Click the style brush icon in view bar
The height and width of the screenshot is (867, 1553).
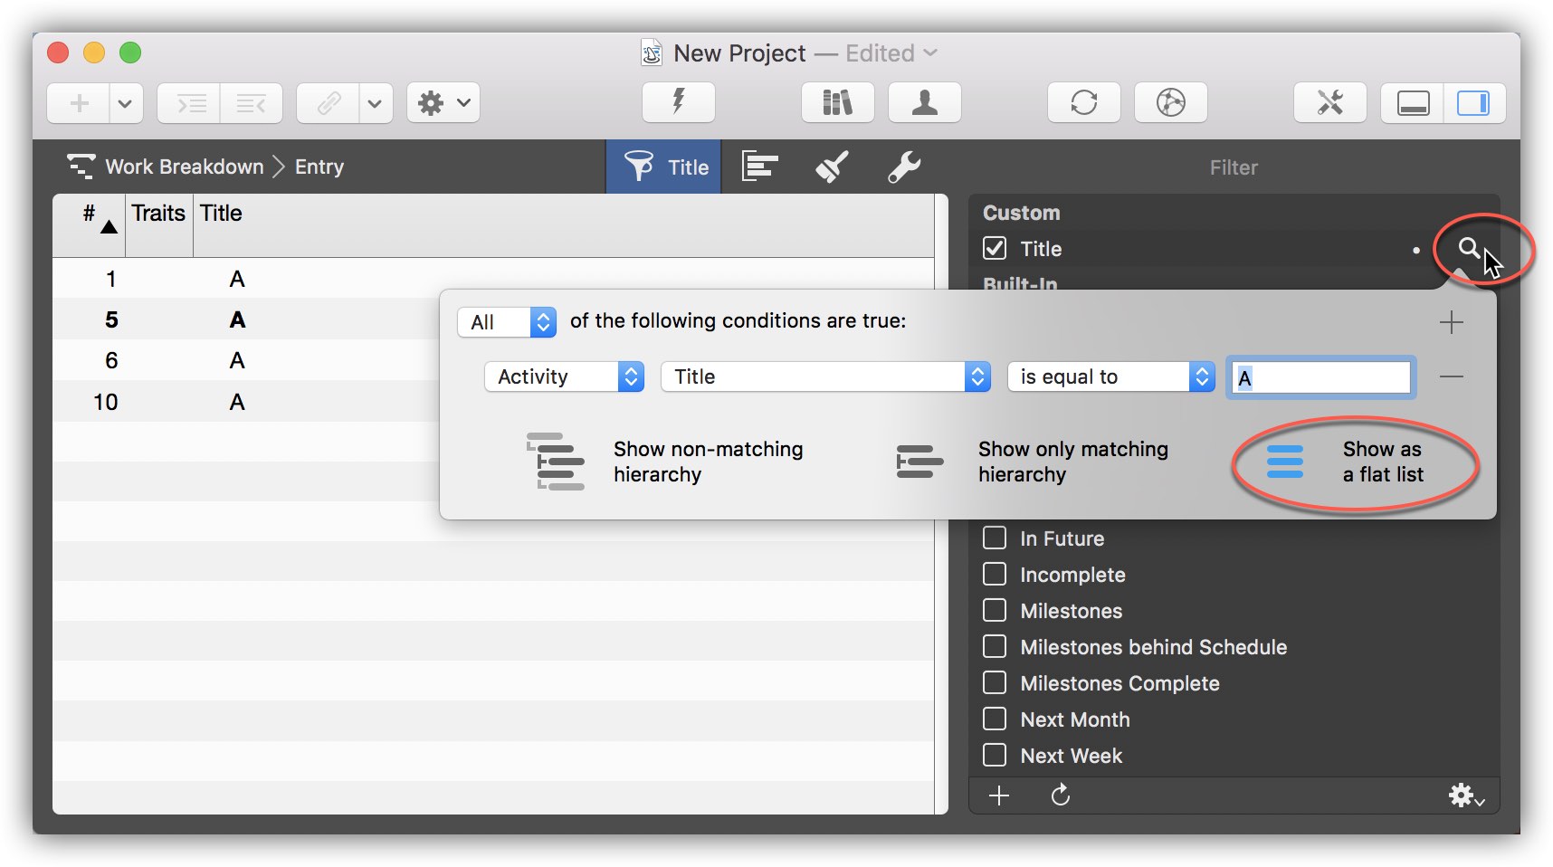click(x=832, y=167)
